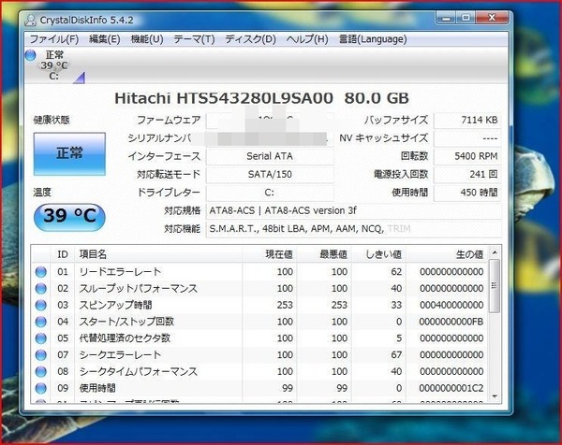Click the 39 °C temperature button
Image resolution: width=562 pixels, height=445 pixels.
point(69,216)
